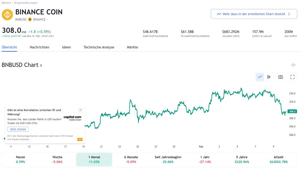Open the second Märkte tab
This screenshot has height=169, width=300.
tap(132, 47)
